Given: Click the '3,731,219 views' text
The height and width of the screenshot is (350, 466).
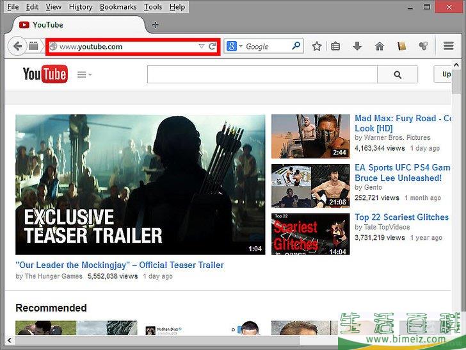Looking at the screenshot, I should [x=380, y=237].
